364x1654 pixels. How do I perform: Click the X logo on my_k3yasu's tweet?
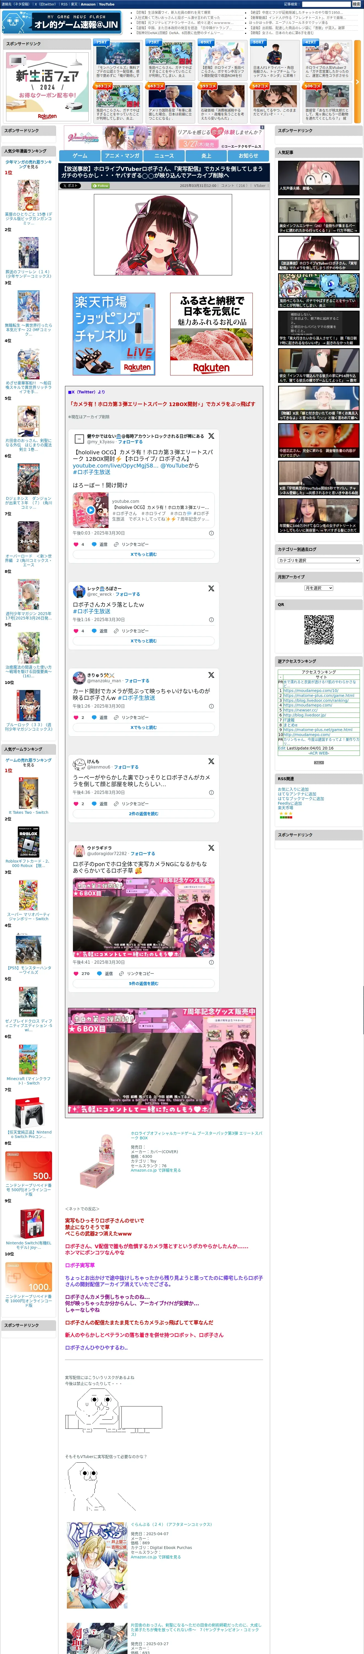pyautogui.click(x=211, y=436)
